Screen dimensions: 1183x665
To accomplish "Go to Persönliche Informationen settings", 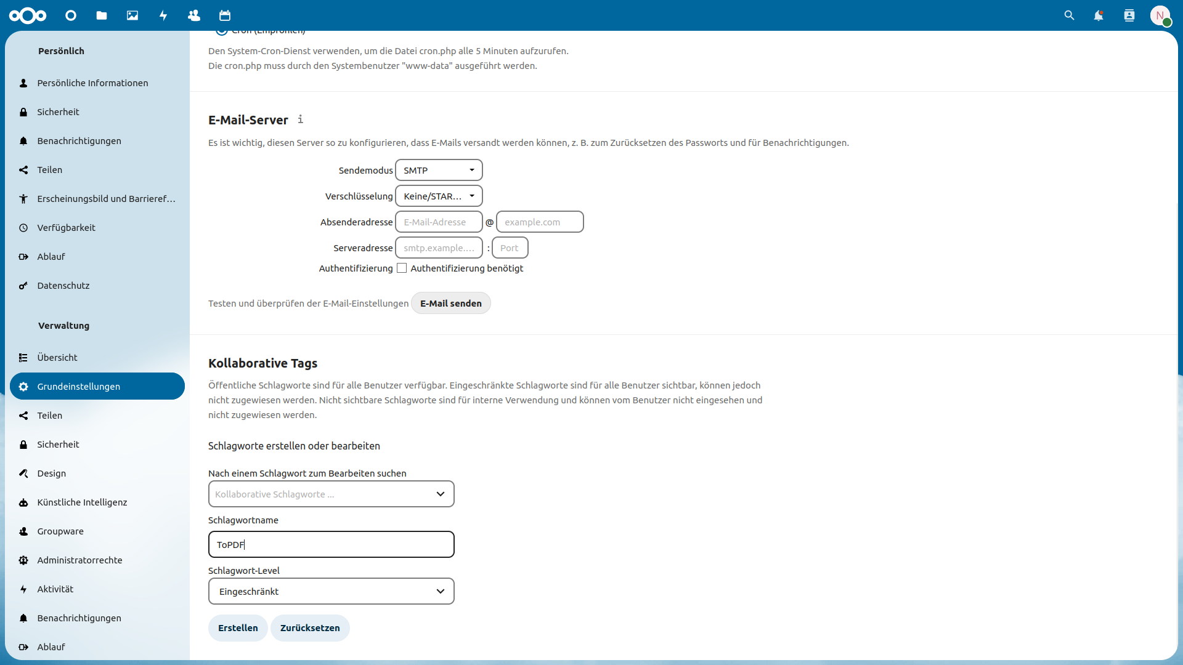I will coord(97,83).
